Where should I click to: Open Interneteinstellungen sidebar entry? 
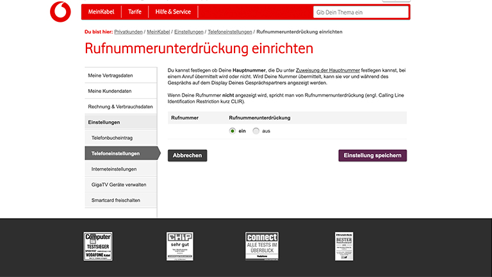click(x=121, y=169)
